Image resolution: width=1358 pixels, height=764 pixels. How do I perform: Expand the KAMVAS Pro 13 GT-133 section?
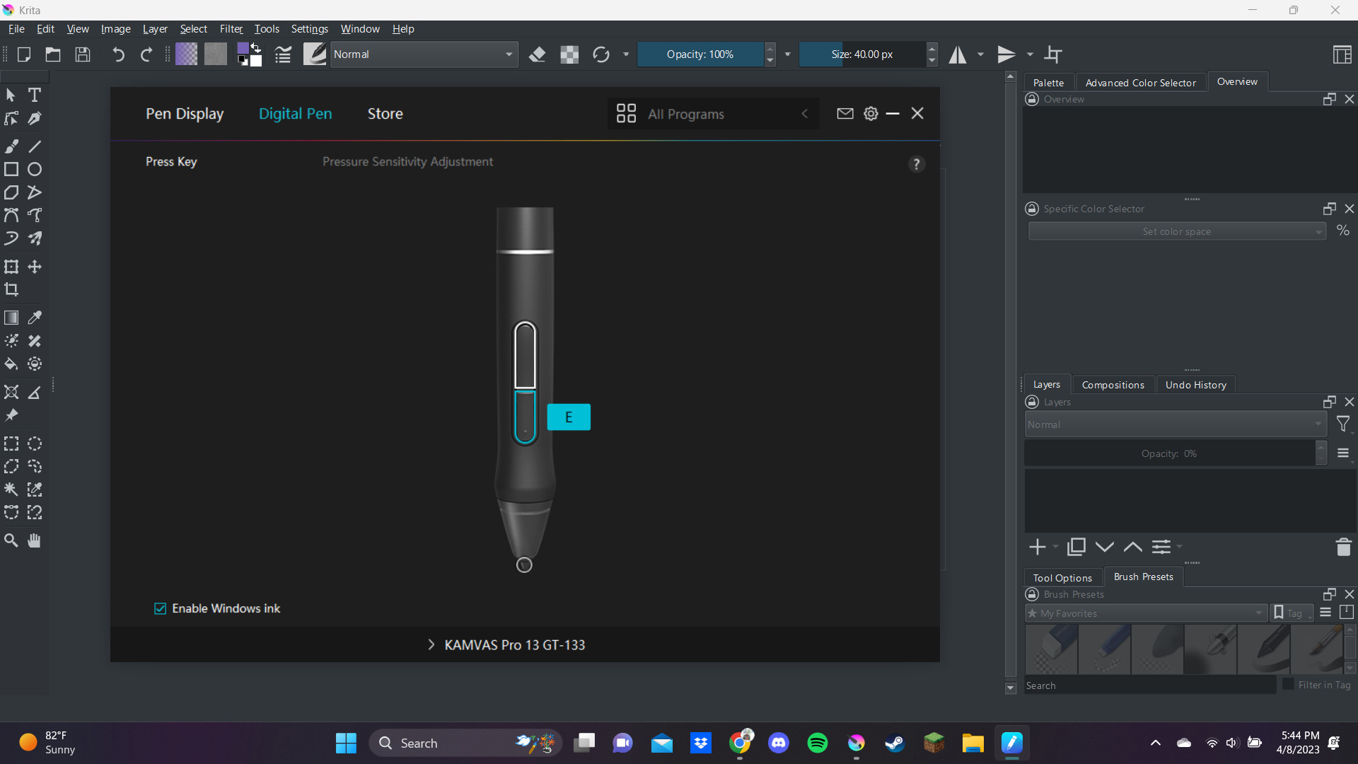pos(431,644)
